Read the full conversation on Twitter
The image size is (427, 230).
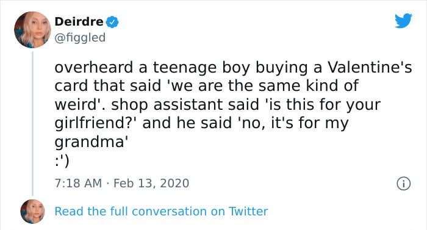(161, 212)
